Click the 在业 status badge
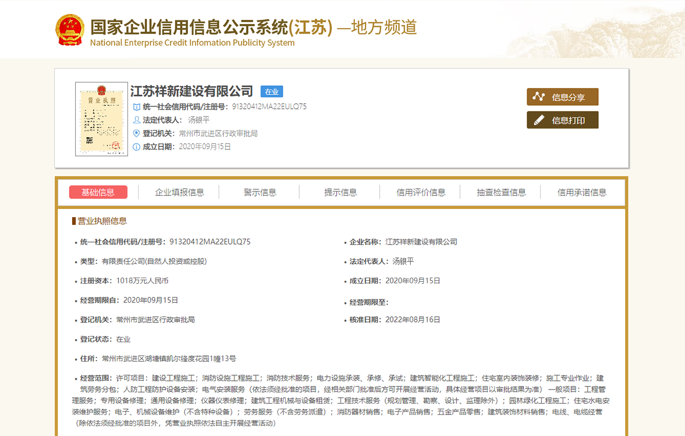The height and width of the screenshot is (436, 685). click(x=272, y=92)
